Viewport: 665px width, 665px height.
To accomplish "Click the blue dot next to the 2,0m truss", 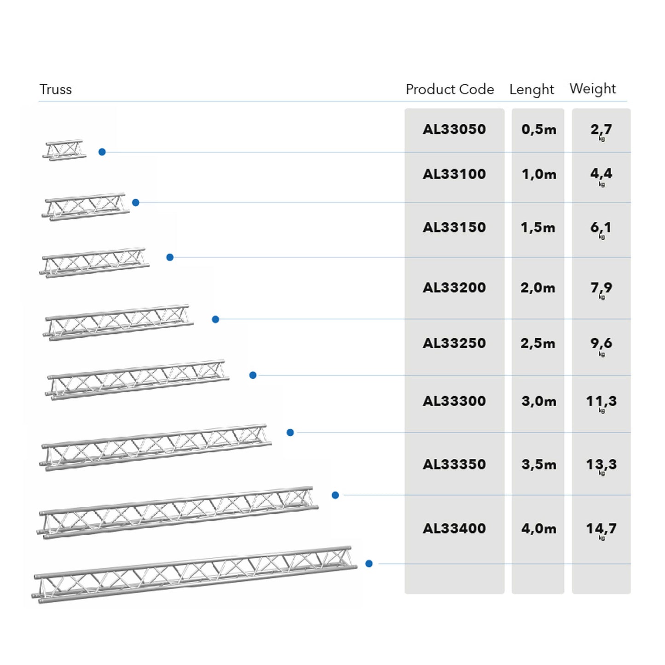I will (215, 319).
